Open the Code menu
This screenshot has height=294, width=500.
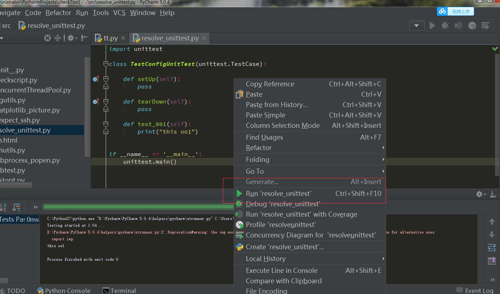(33, 13)
